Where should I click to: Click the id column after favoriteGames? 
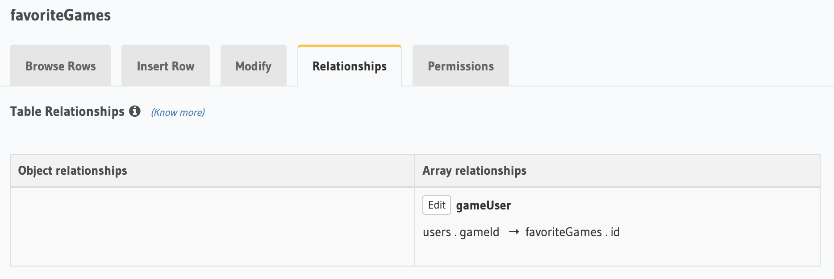tap(615, 232)
